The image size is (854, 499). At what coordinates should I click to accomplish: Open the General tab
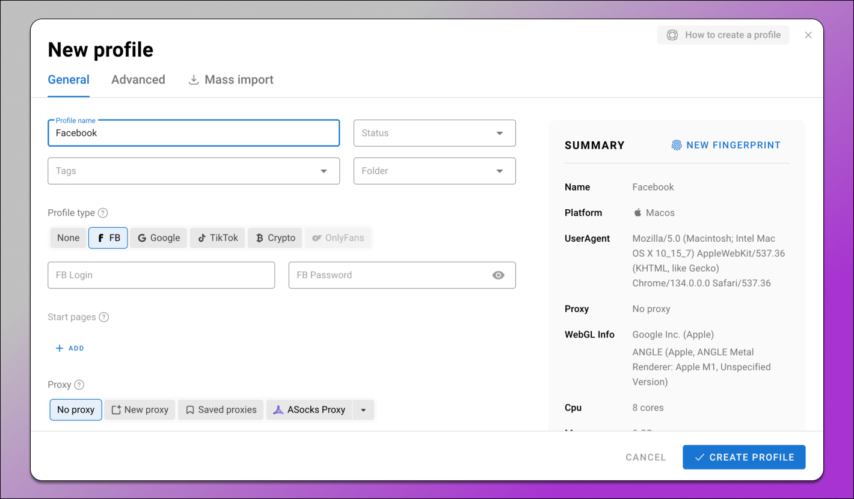click(x=69, y=80)
